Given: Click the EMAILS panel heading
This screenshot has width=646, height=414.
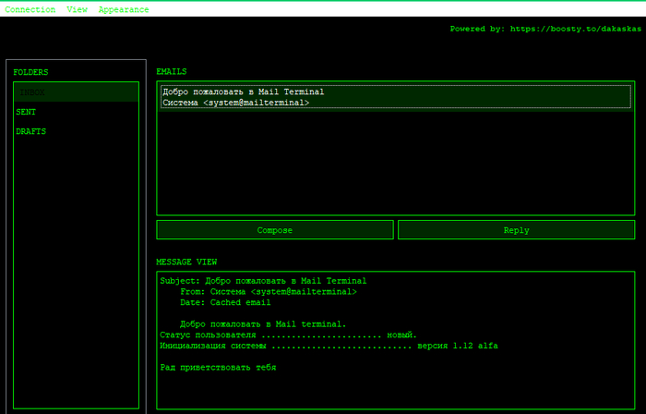Looking at the screenshot, I should point(172,71).
